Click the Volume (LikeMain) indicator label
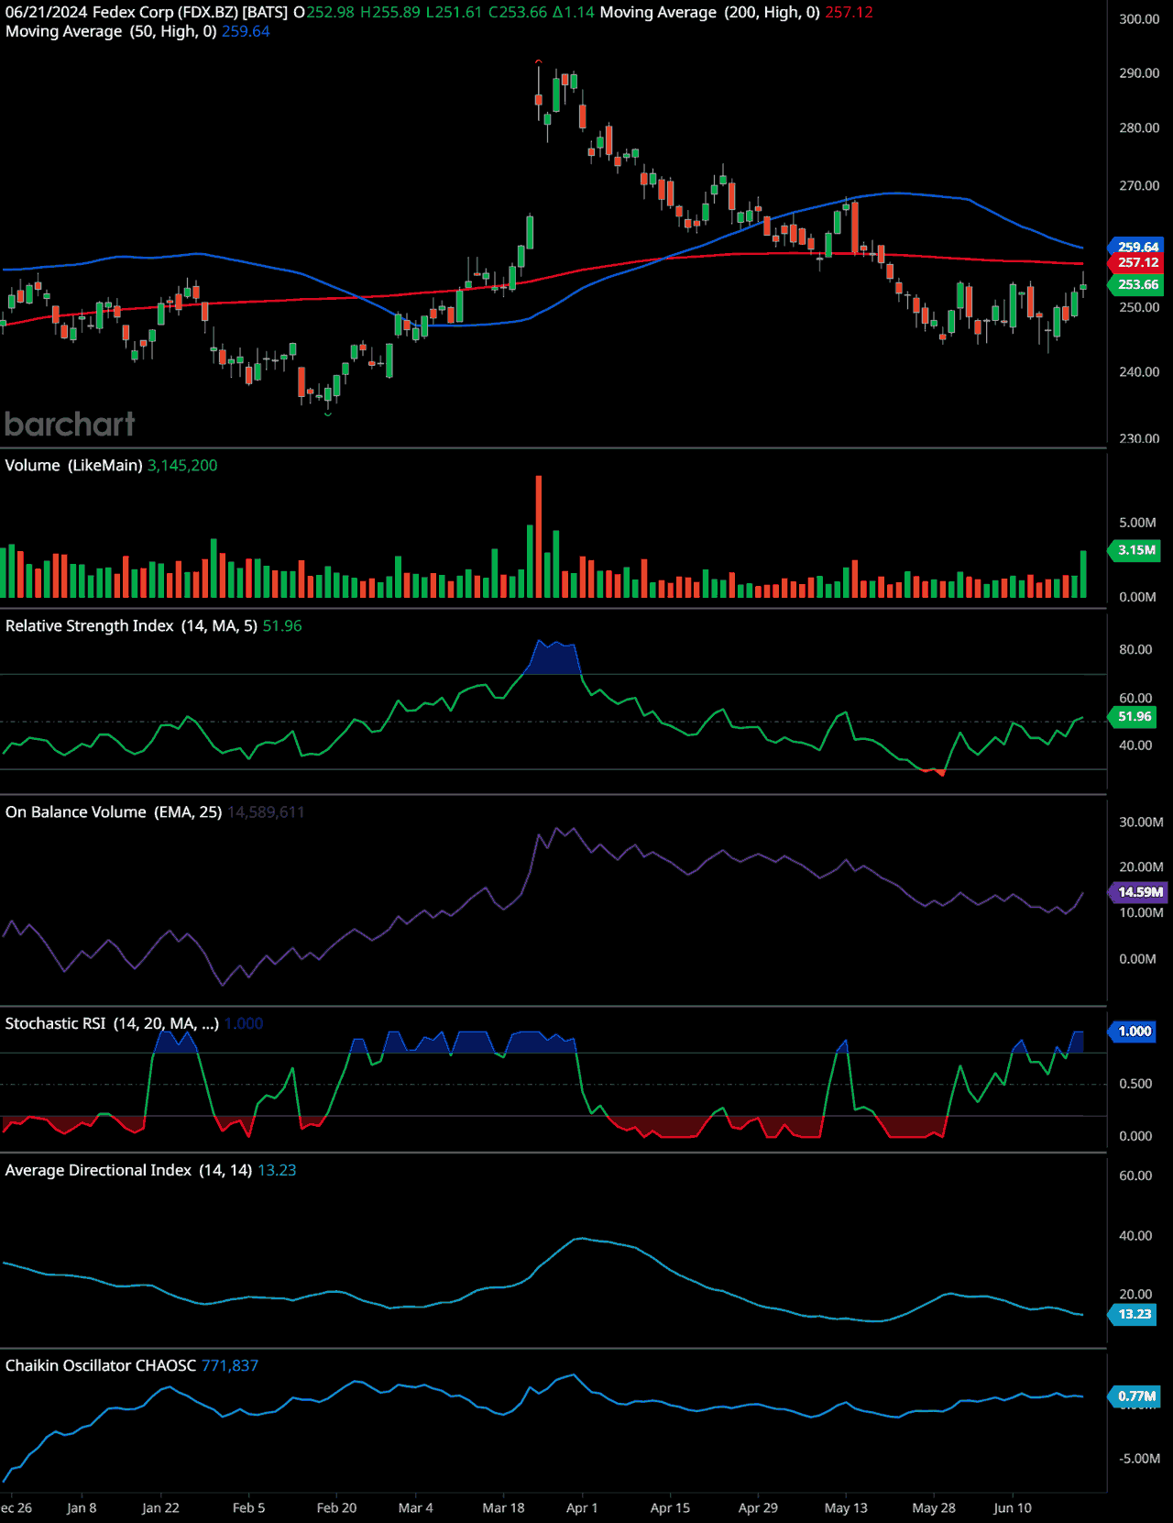The image size is (1173, 1523). coord(73,466)
